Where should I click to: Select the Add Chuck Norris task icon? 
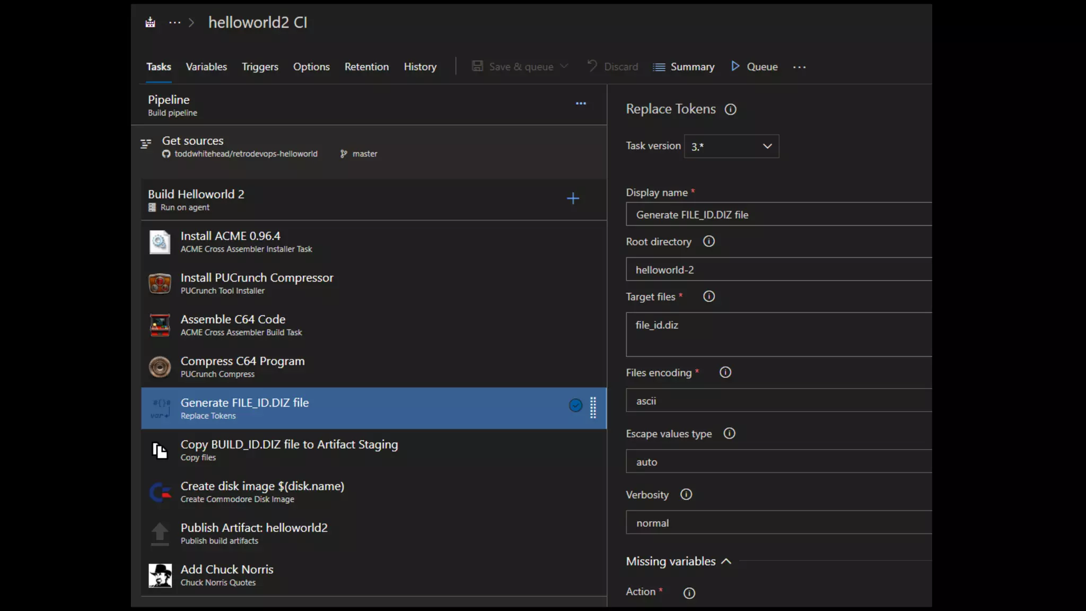pyautogui.click(x=160, y=575)
